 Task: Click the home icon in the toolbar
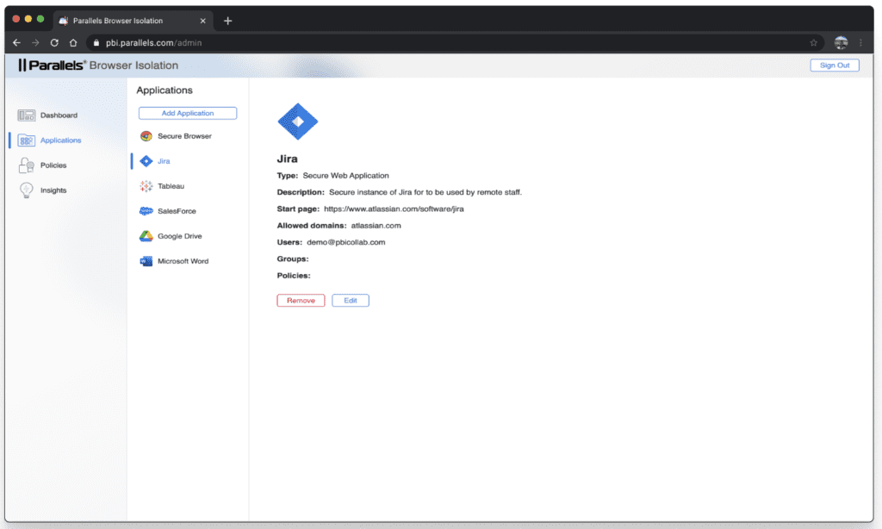pos(73,41)
